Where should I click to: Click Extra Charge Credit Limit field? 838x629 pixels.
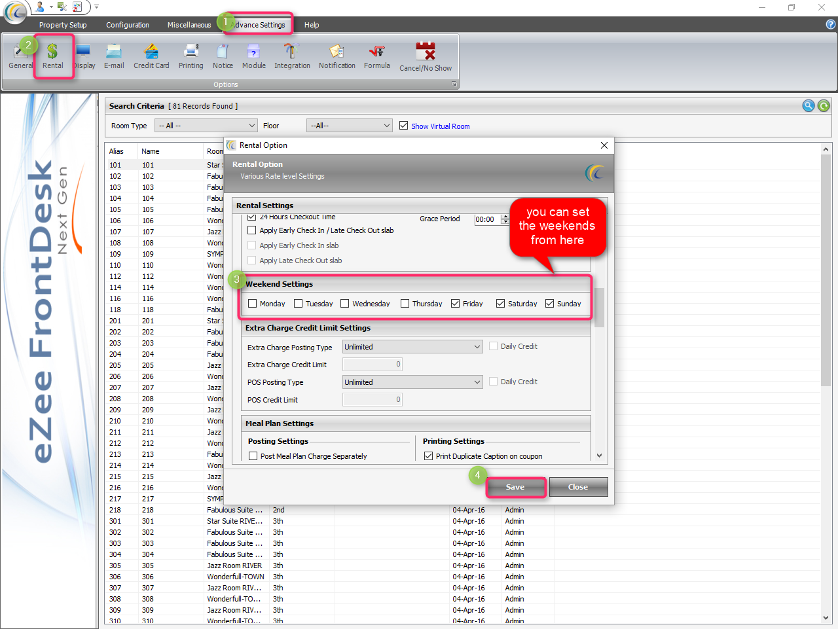[373, 365]
